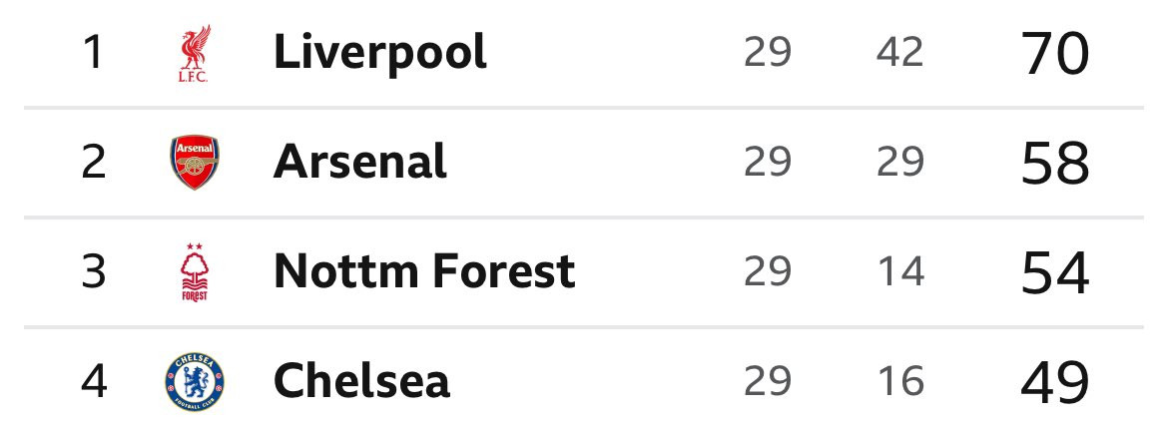
Task: Click Nottm Forest's points total of 54
Action: point(1054,271)
